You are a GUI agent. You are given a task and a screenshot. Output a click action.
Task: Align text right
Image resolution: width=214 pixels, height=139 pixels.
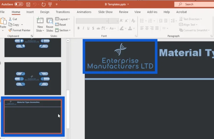(x=152, y=28)
